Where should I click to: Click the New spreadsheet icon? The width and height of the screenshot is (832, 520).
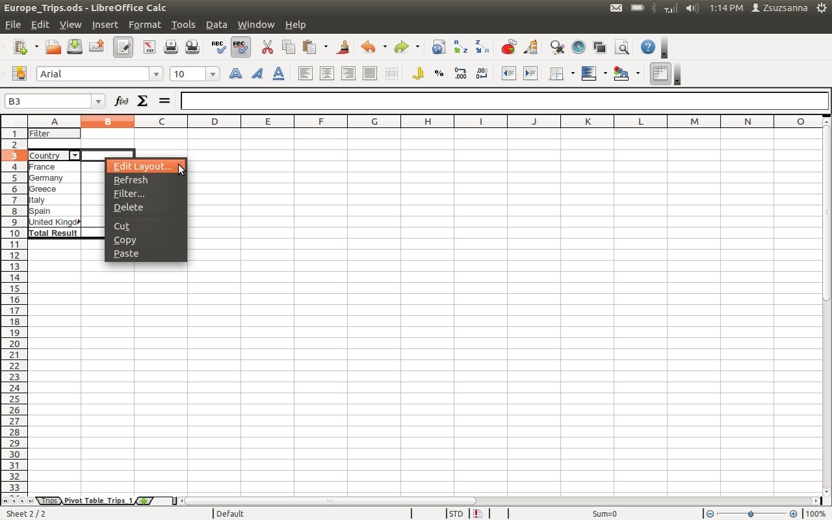point(20,47)
